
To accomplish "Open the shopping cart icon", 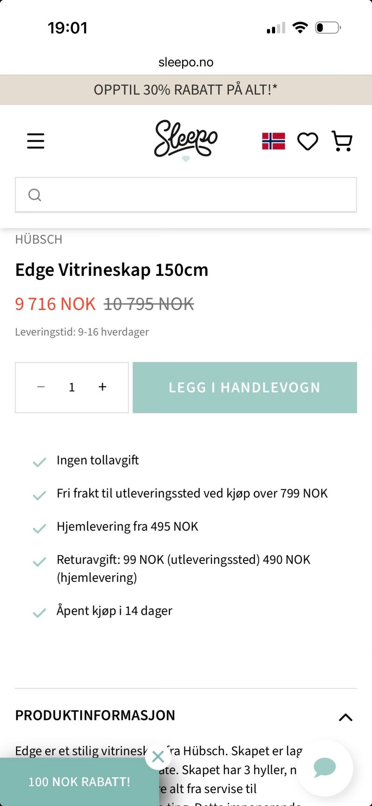I will coord(342,141).
